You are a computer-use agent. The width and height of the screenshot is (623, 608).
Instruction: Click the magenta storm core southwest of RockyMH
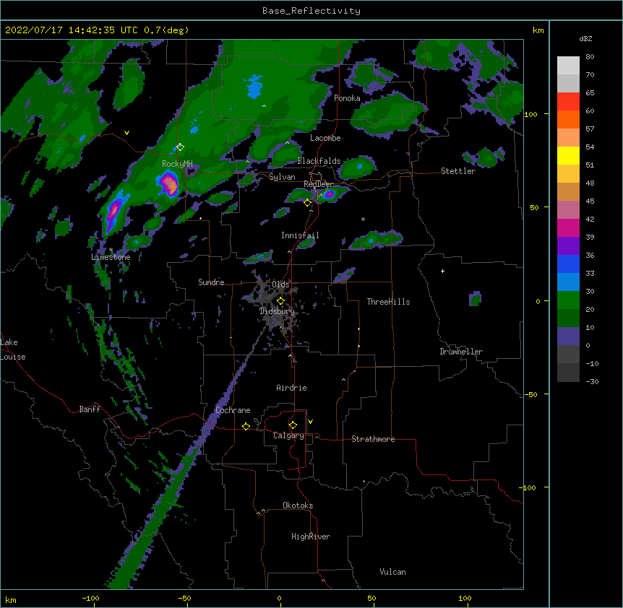(x=114, y=212)
